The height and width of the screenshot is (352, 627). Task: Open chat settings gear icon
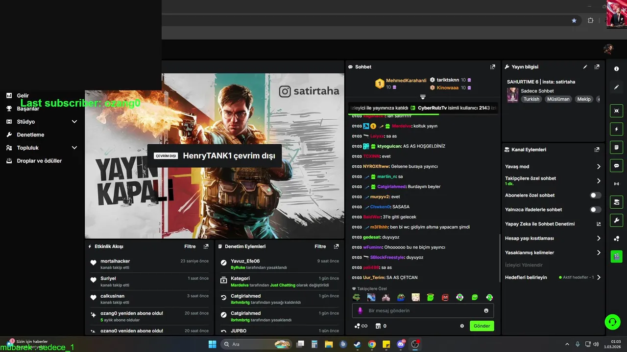(x=461, y=326)
